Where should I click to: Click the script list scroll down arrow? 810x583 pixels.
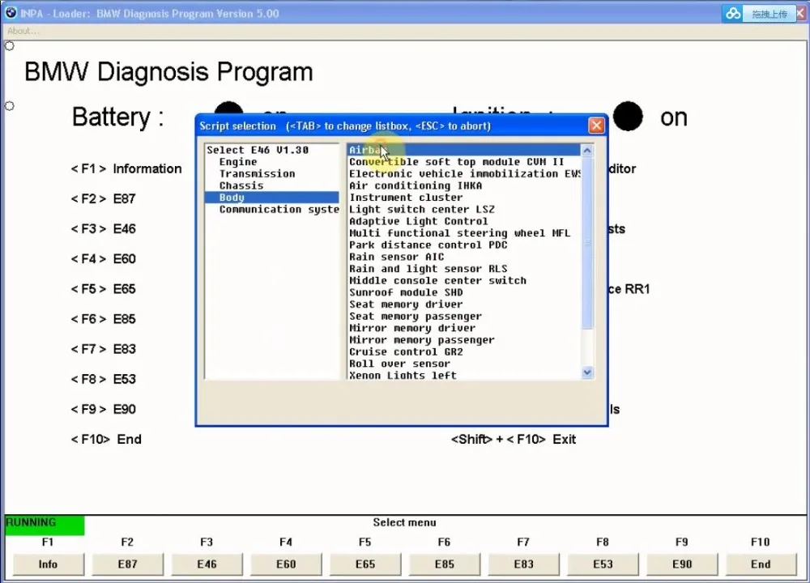pyautogui.click(x=586, y=372)
